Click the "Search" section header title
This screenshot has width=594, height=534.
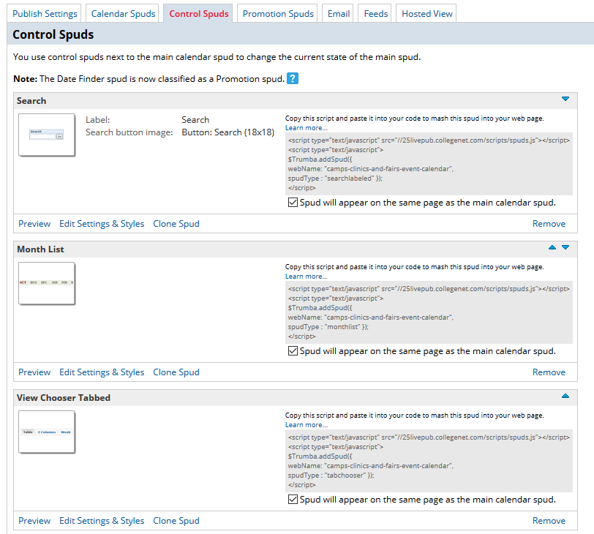pyautogui.click(x=31, y=101)
